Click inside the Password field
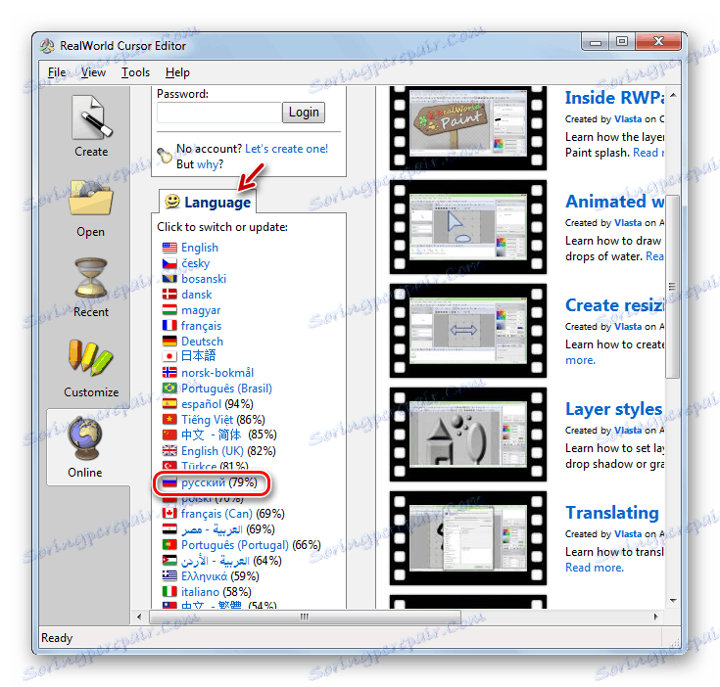The width and height of the screenshot is (720, 687). pyautogui.click(x=219, y=113)
